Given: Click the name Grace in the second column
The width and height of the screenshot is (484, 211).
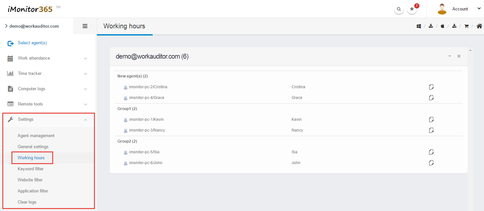Looking at the screenshot, I should pos(297,98).
